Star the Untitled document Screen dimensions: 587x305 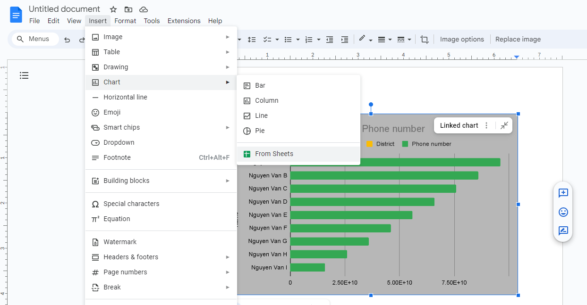coord(113,9)
